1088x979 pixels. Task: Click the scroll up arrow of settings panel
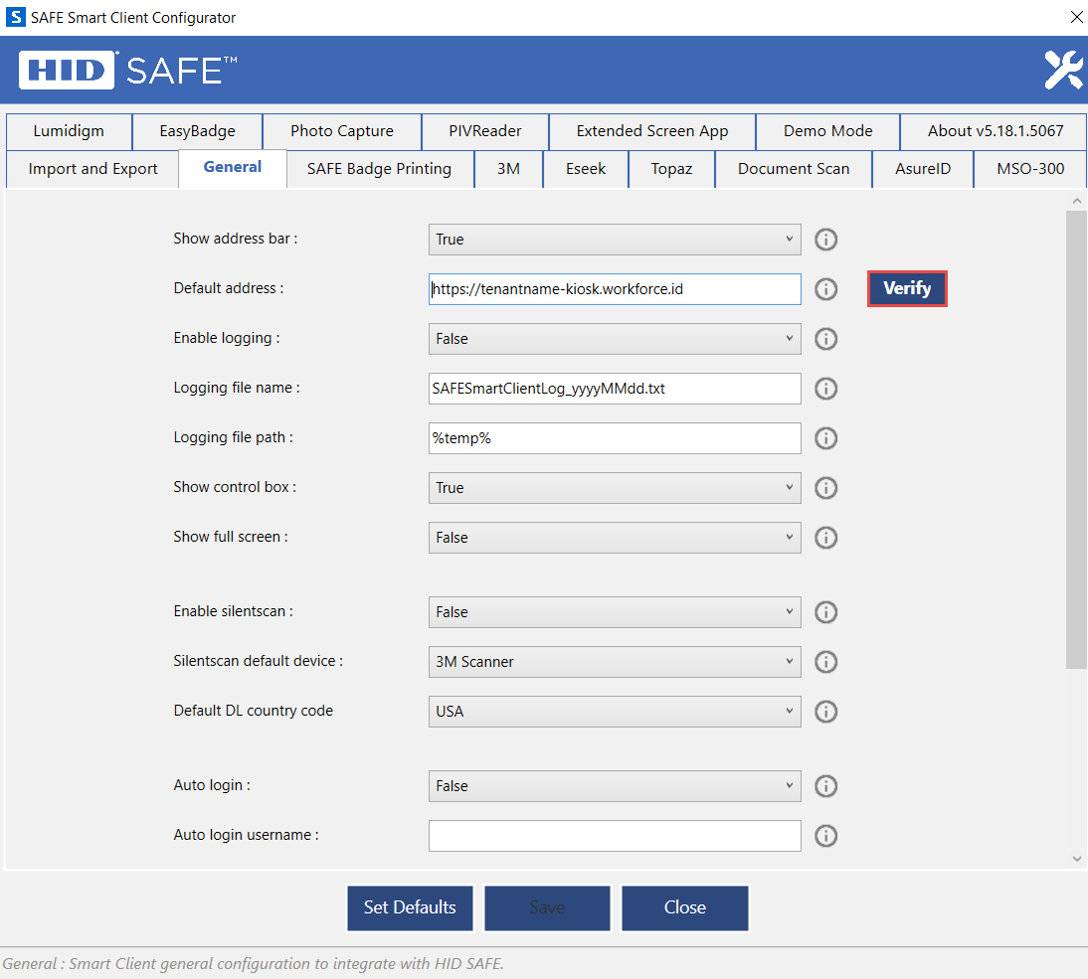(1076, 201)
